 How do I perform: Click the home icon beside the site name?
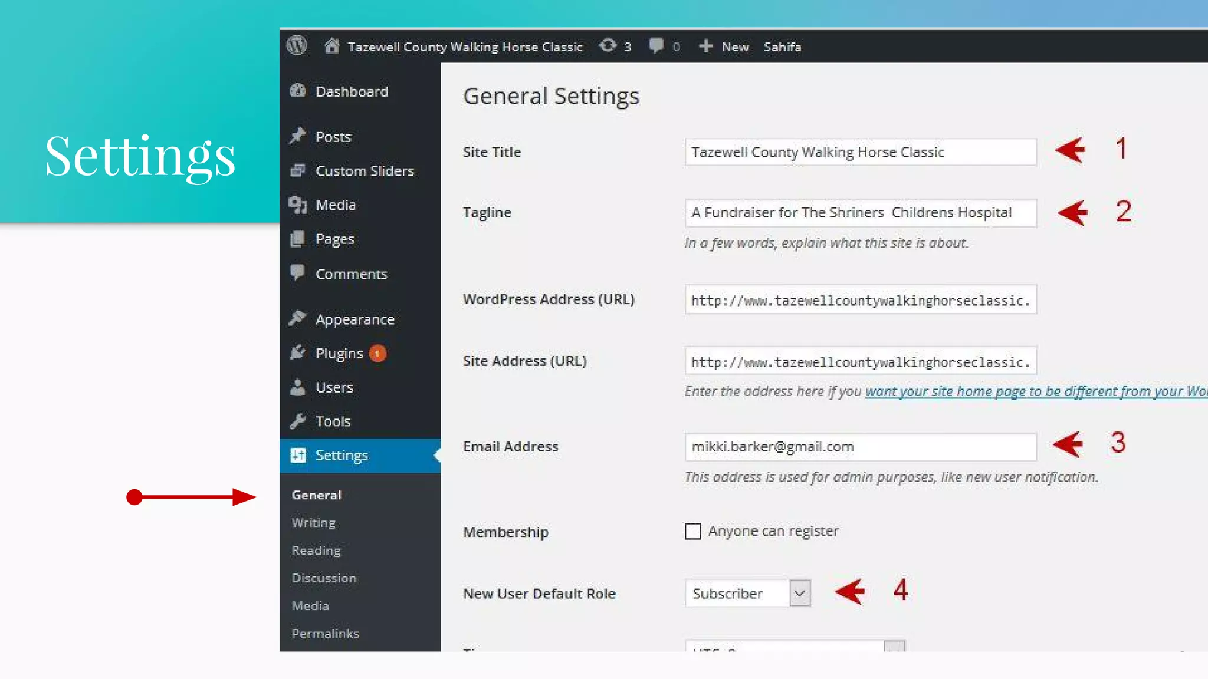click(x=331, y=46)
